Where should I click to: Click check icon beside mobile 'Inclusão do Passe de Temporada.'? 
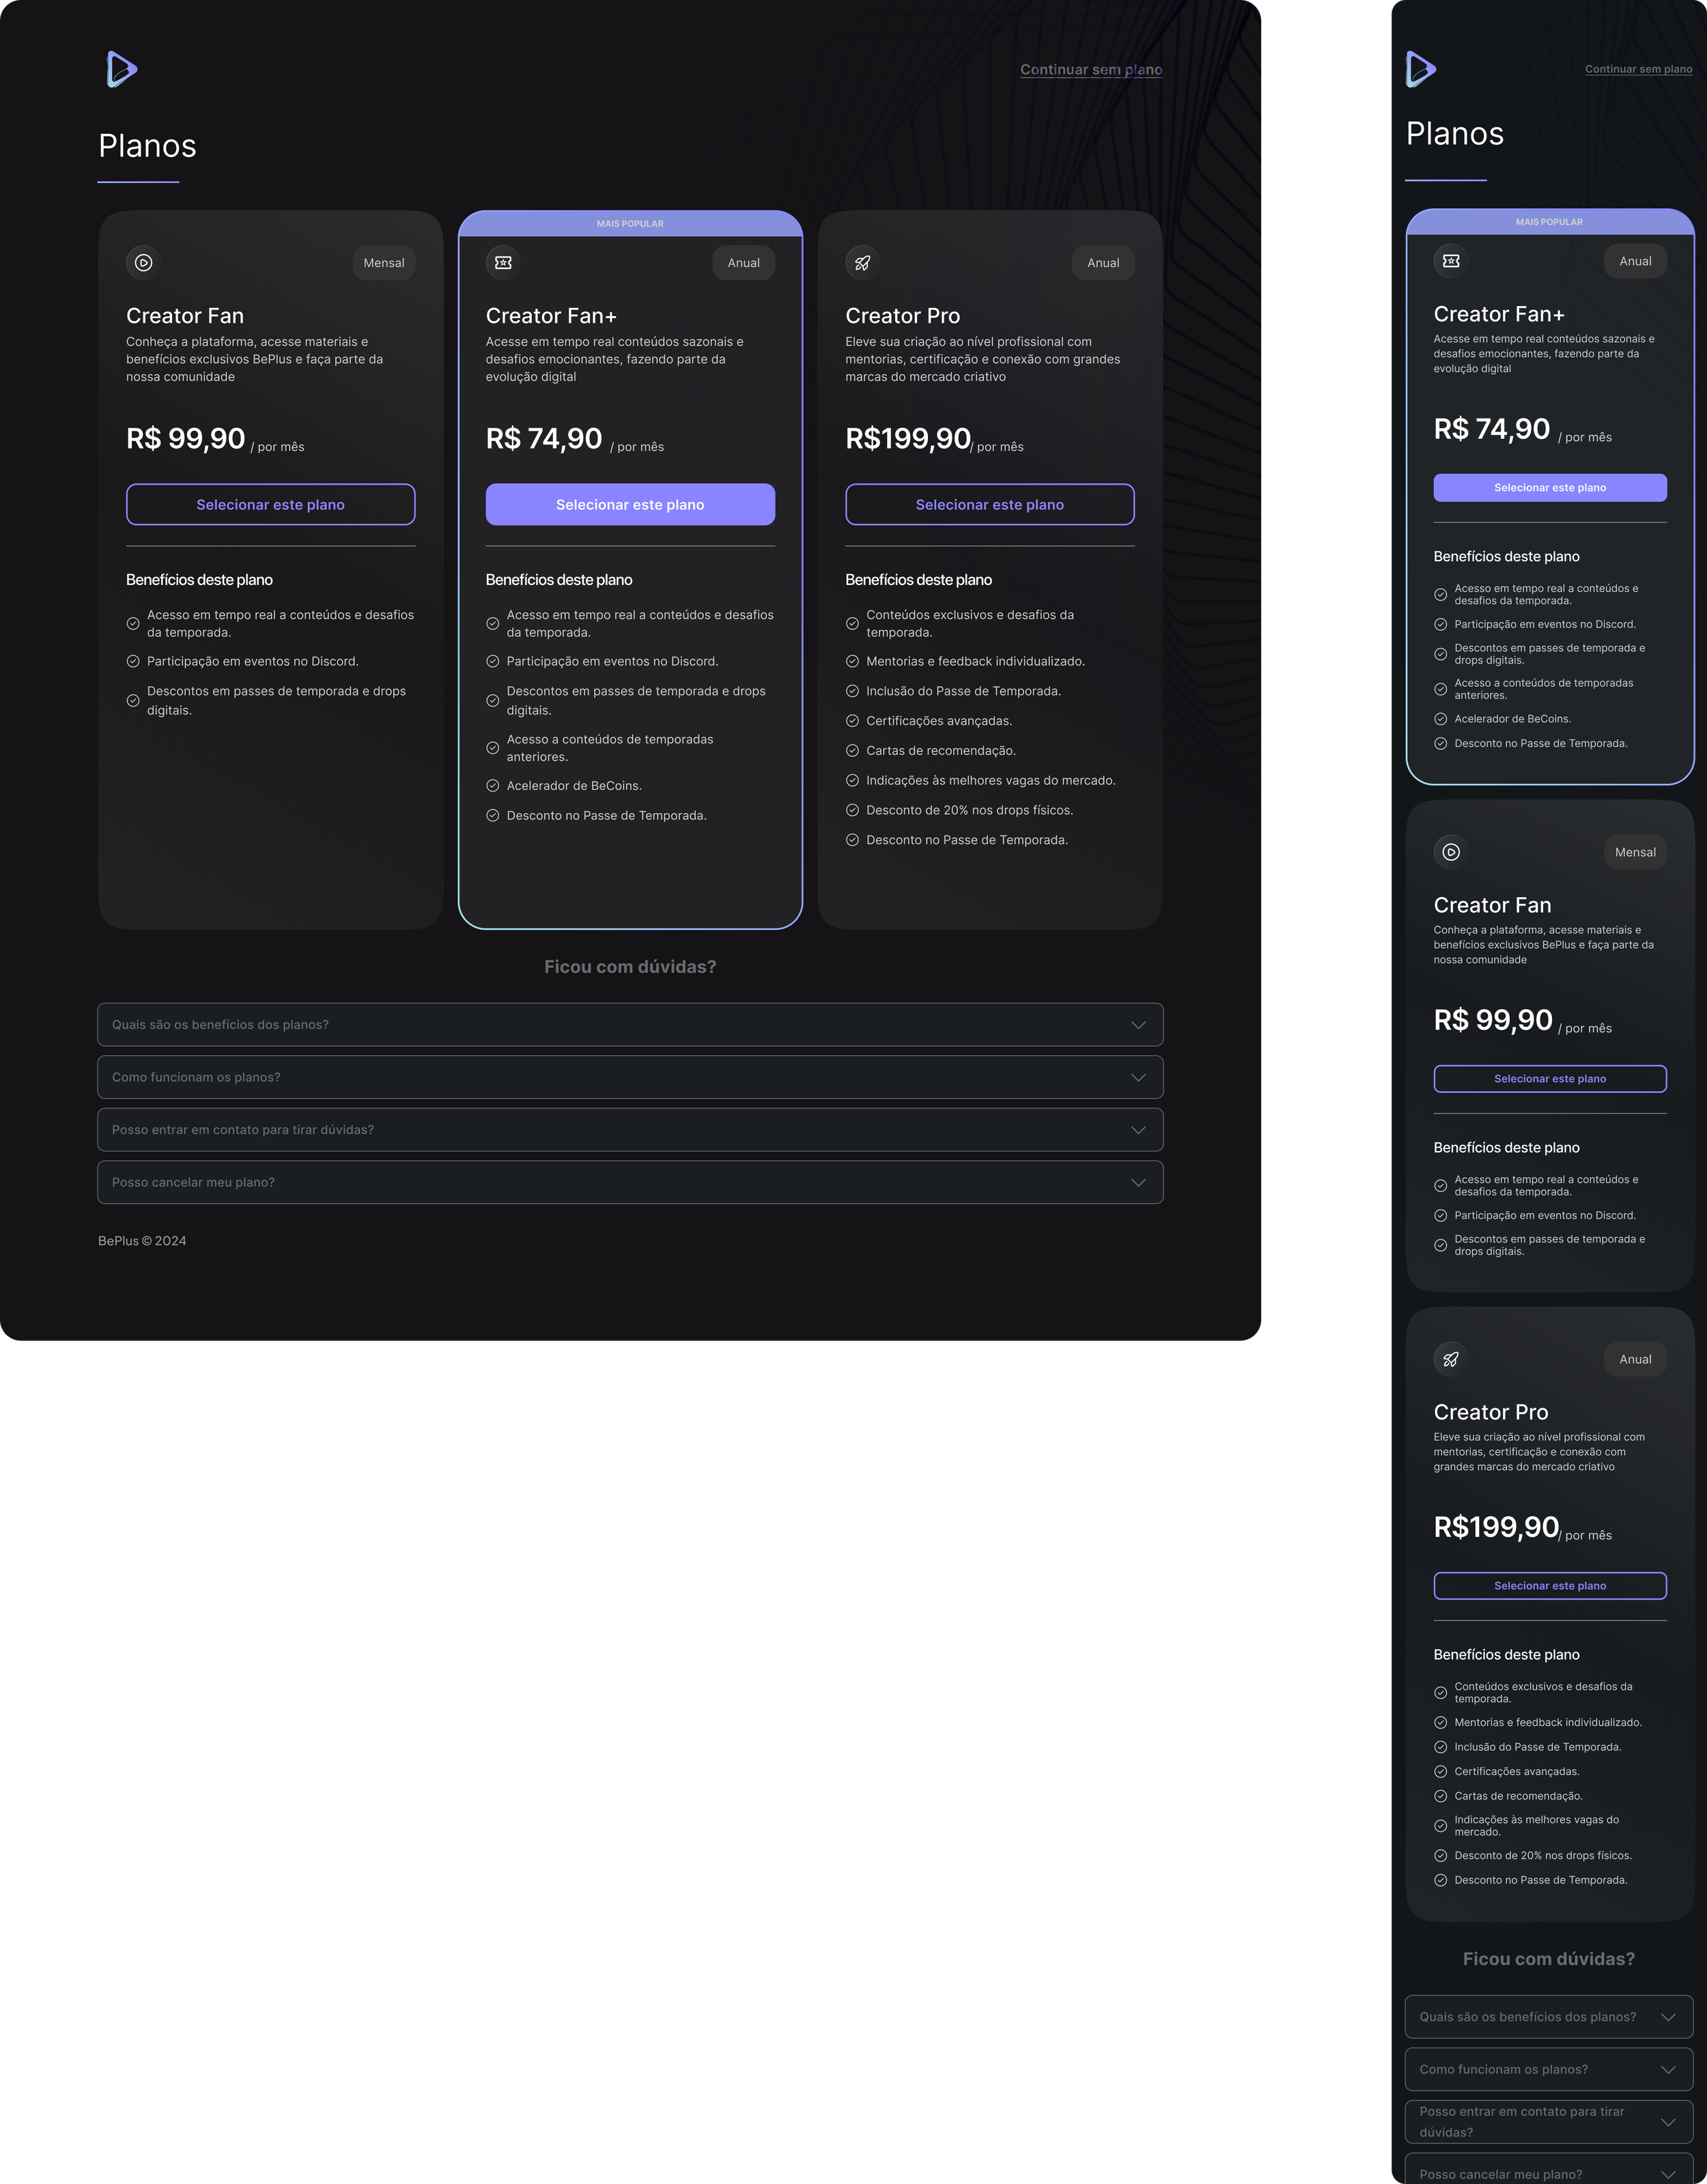tap(1441, 1747)
